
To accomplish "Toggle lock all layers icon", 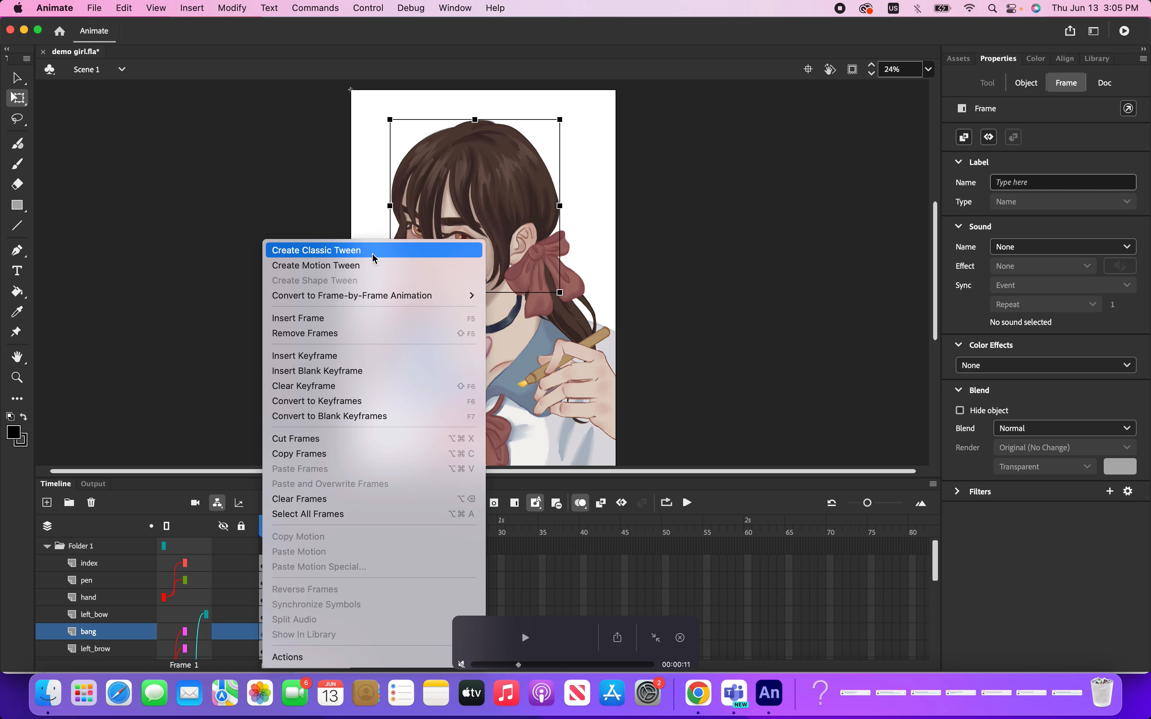I will 241,526.
